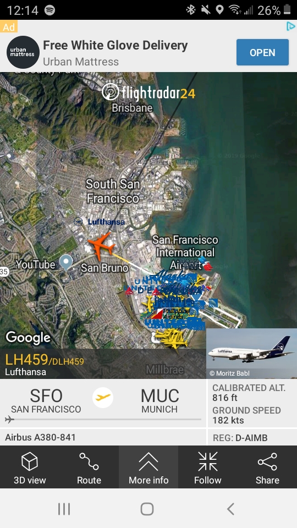Go back with the Android back arrow
Screen dimensions: 297x528
(230, 509)
